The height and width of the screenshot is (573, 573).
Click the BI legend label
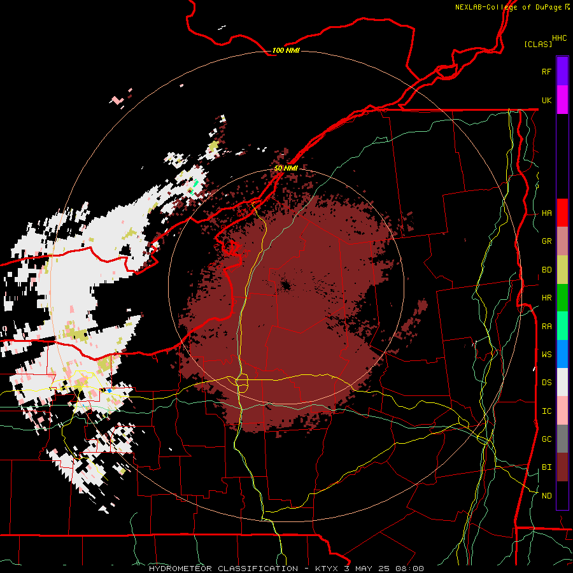pos(546,467)
